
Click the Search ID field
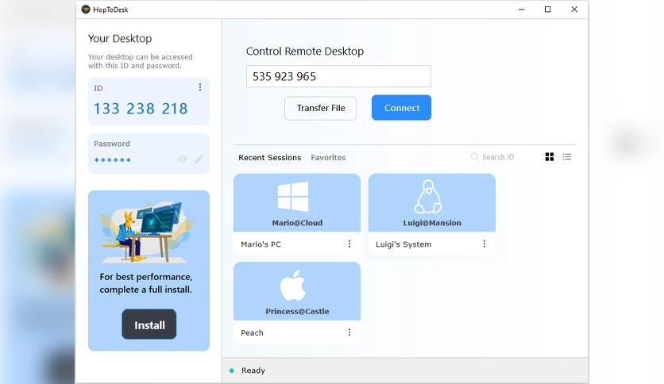tap(498, 157)
